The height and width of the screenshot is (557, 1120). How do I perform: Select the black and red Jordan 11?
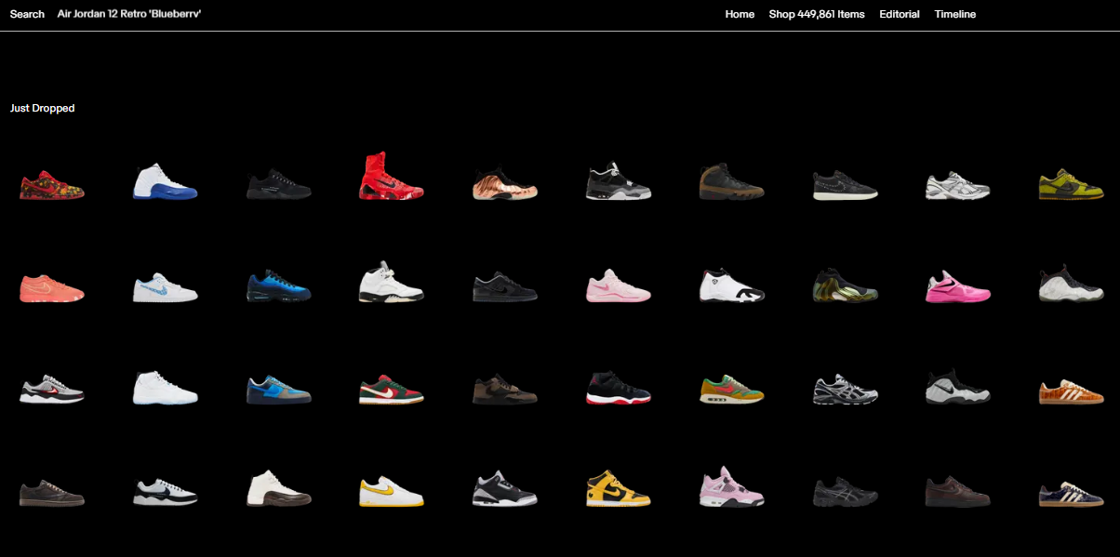pos(619,388)
